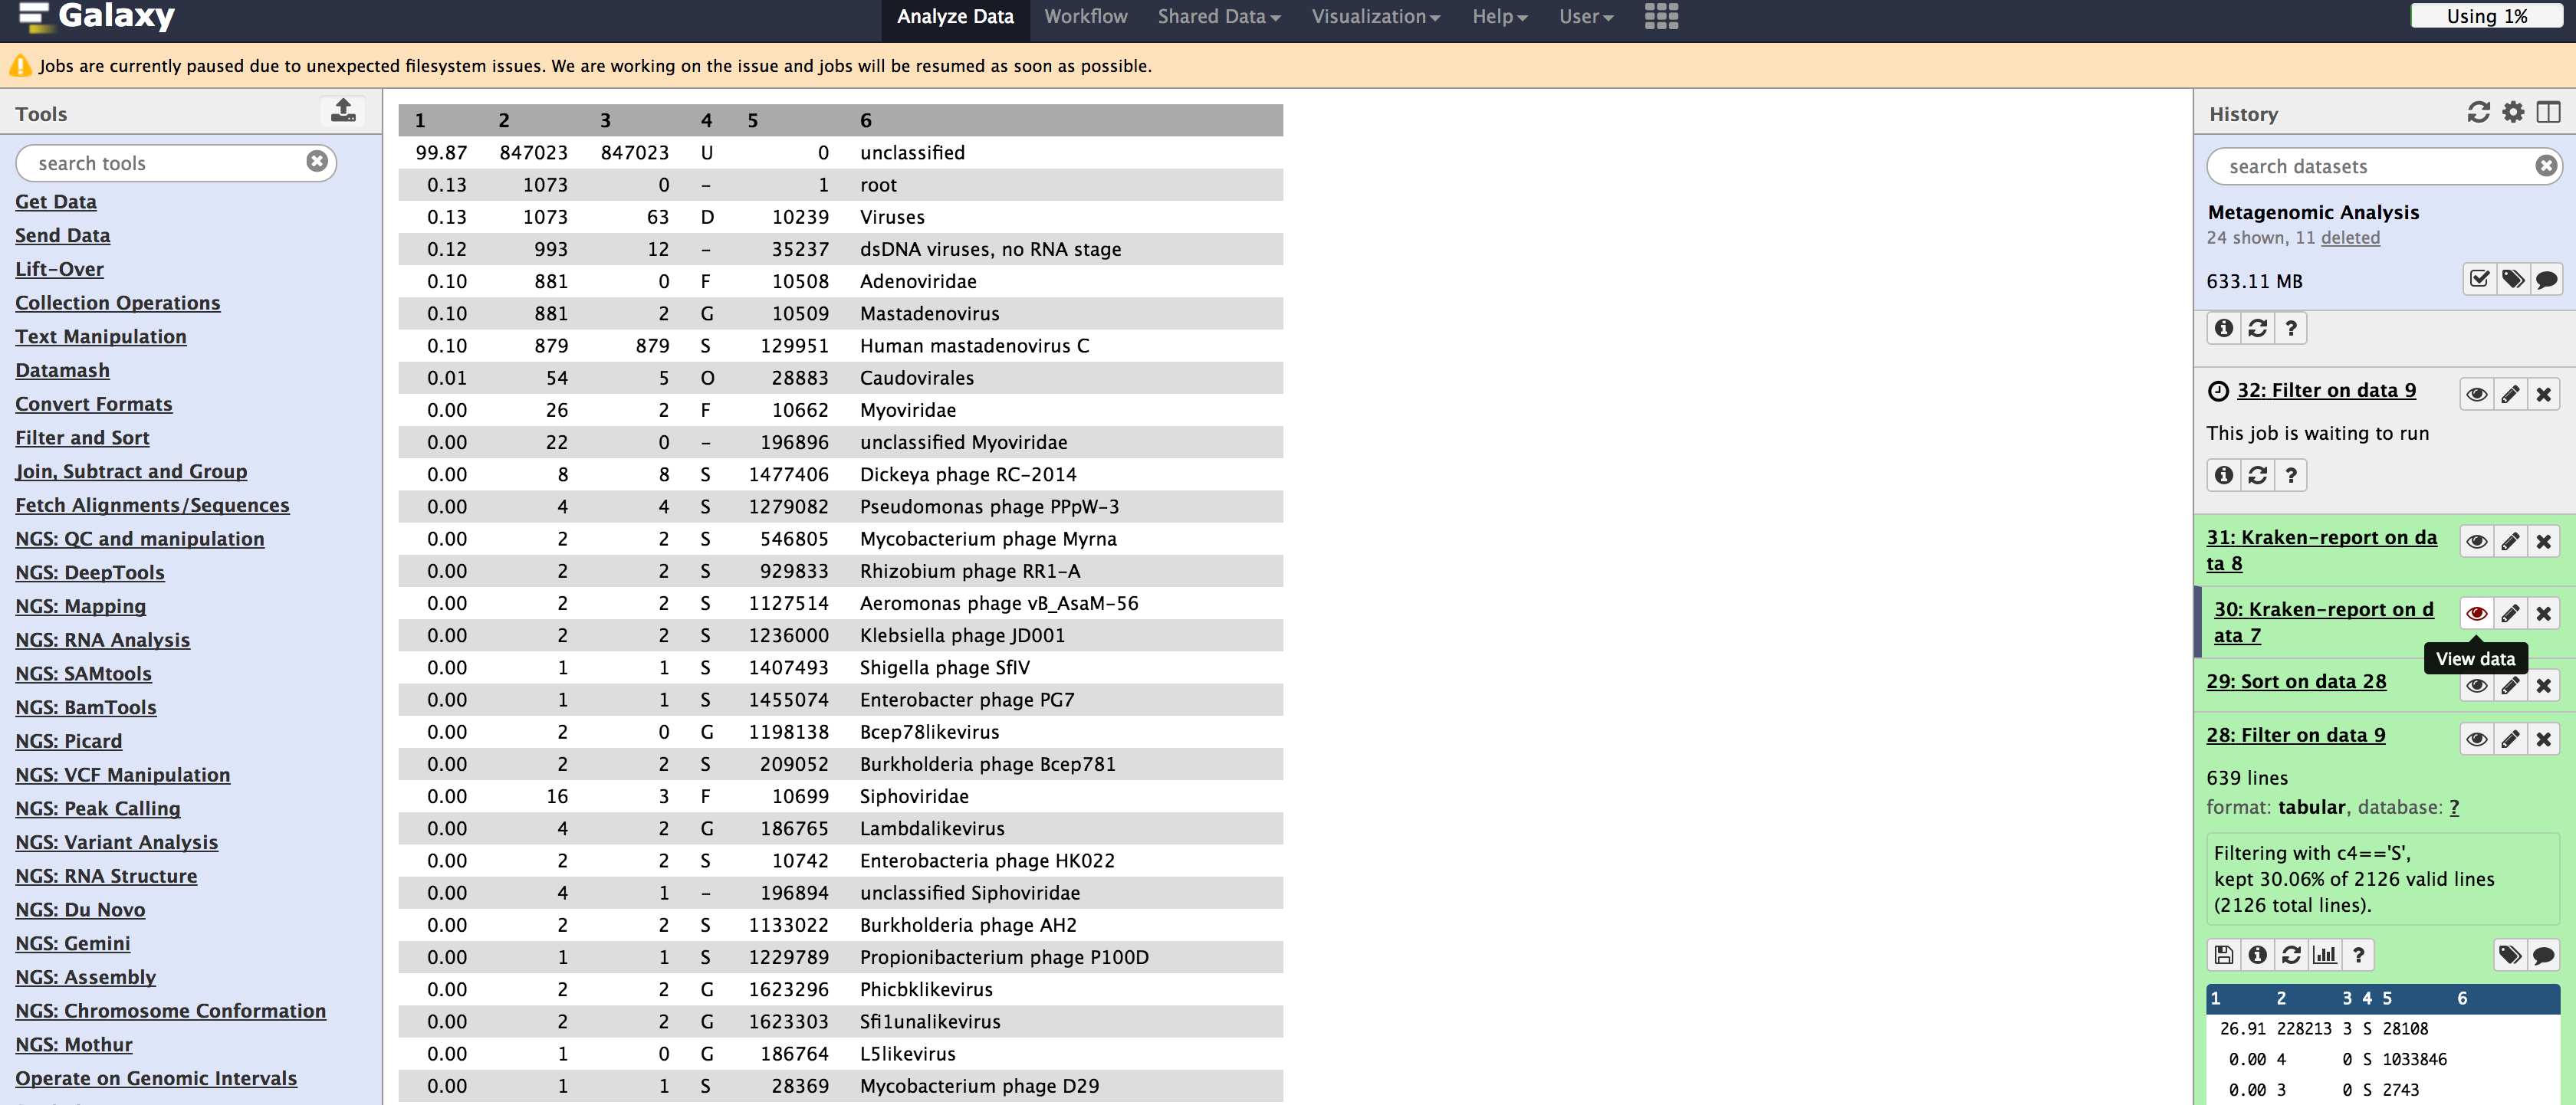Click the upload data icon in Tools panel
The height and width of the screenshot is (1105, 2576).
[x=343, y=111]
